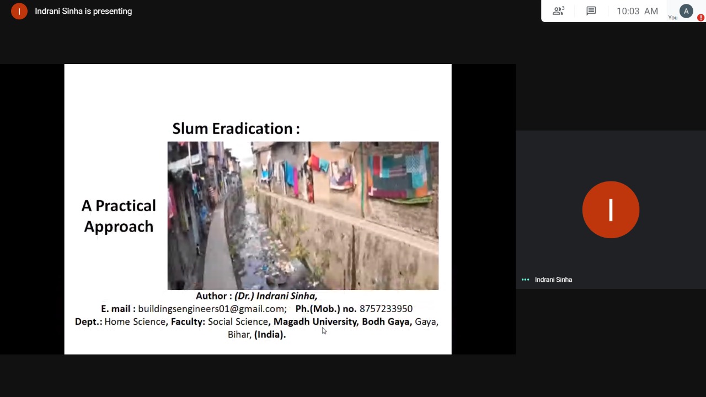Click the 10:03 AM clock display
Image resolution: width=706 pixels, height=397 pixels.
click(637, 11)
